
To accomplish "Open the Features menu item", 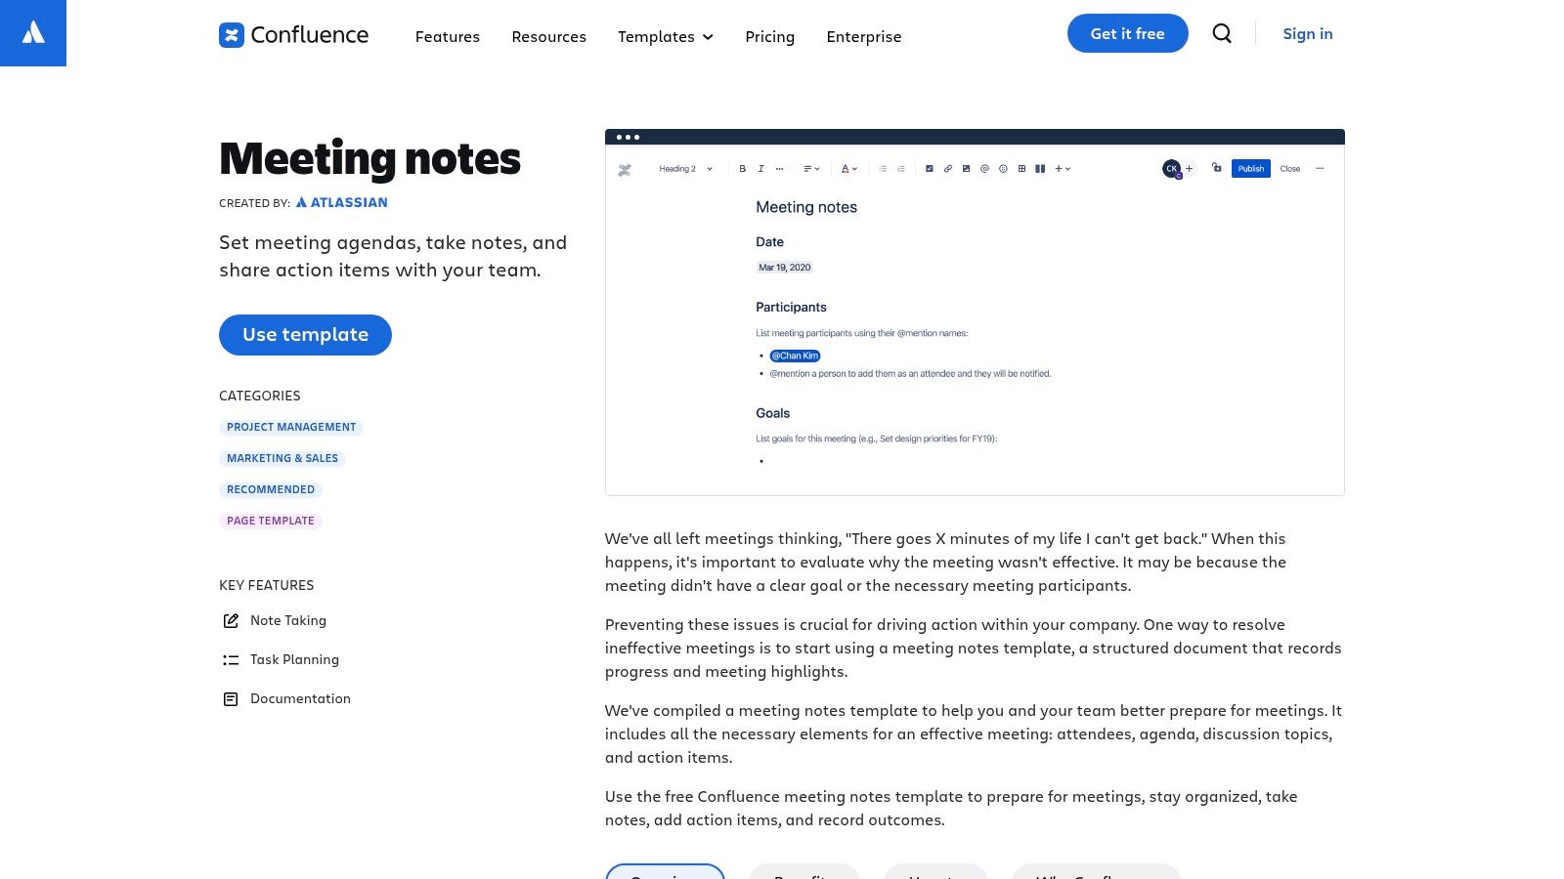I will (447, 36).
